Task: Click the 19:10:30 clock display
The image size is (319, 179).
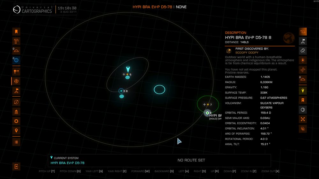Action: click(67, 8)
